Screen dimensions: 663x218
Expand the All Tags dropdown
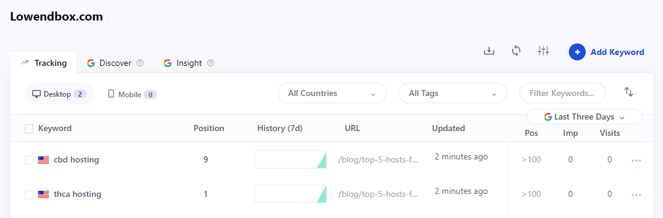click(453, 93)
